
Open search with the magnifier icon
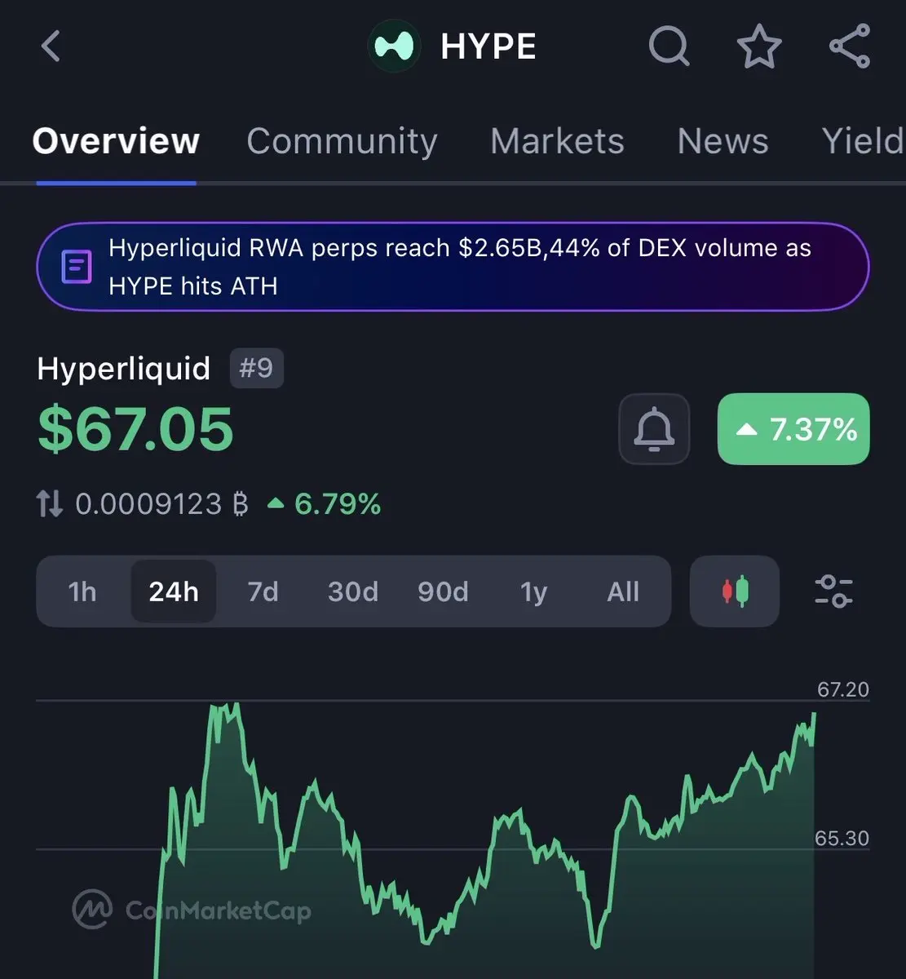pyautogui.click(x=670, y=46)
